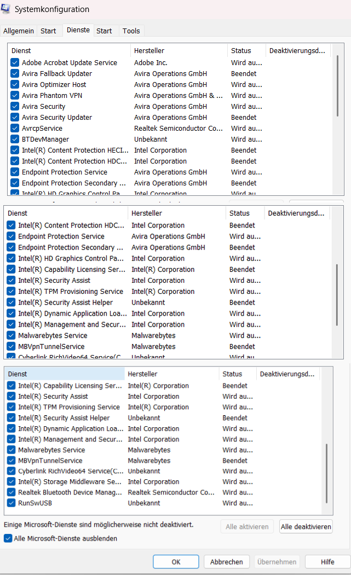Click Alle deaktivieren button
Image resolution: width=351 pixels, height=575 pixels.
coord(306,527)
